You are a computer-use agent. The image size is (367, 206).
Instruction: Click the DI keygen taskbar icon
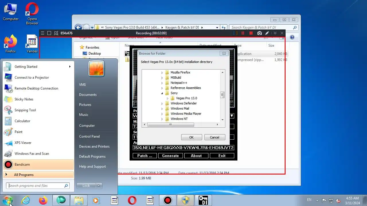(x=203, y=200)
